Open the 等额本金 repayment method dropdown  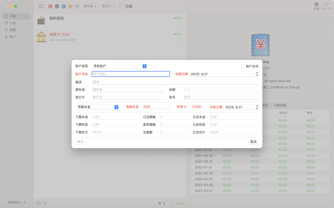[97, 107]
